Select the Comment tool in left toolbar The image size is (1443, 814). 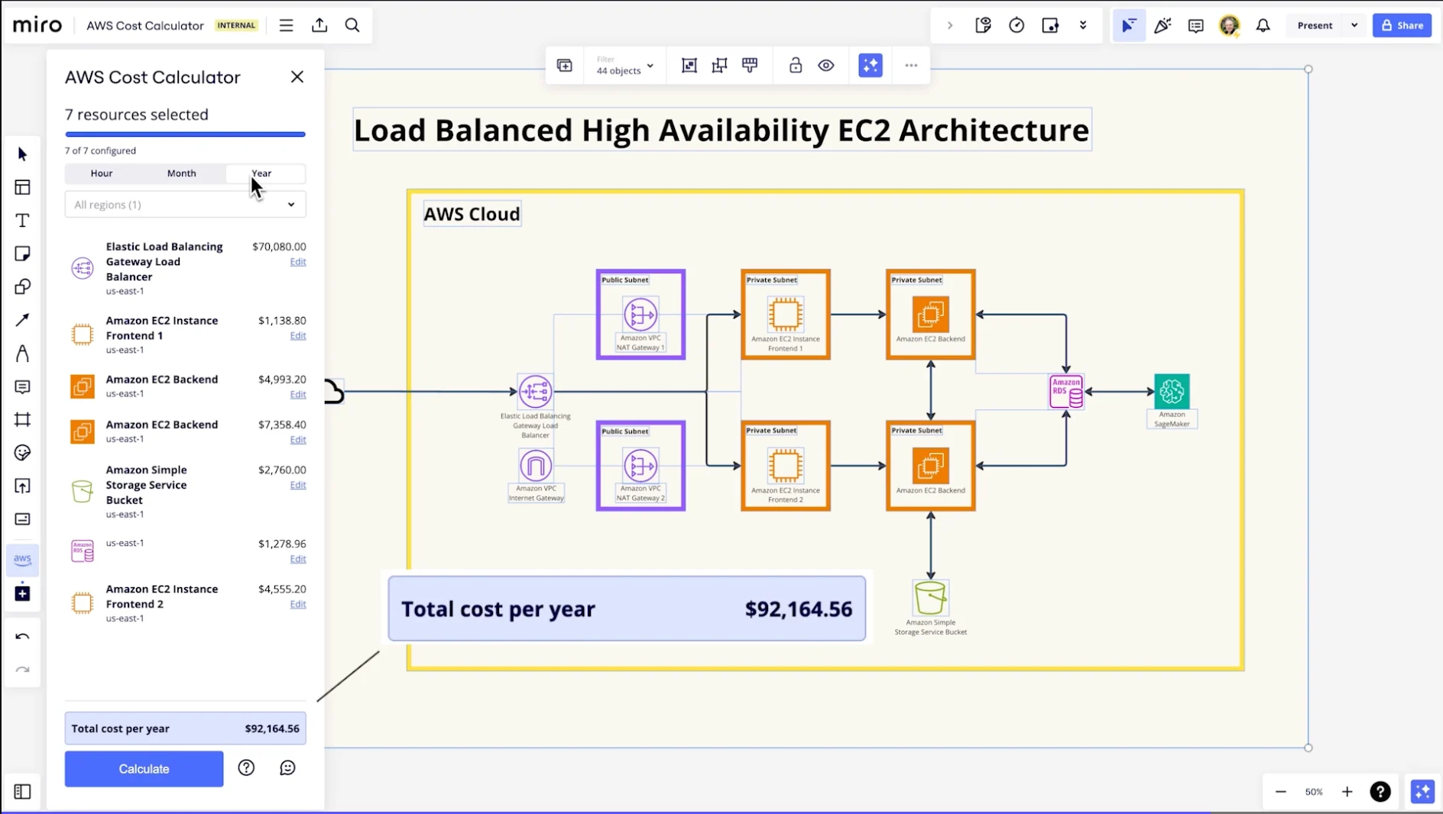(x=22, y=387)
